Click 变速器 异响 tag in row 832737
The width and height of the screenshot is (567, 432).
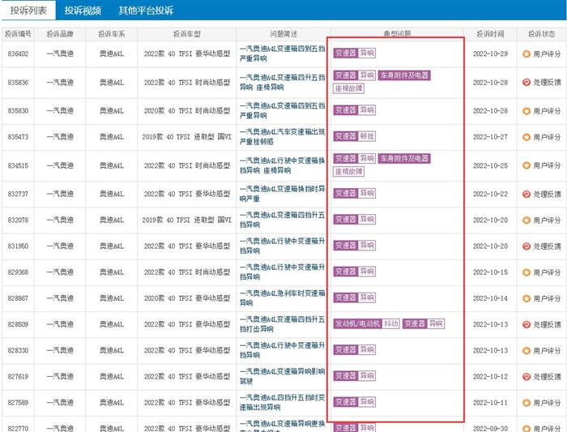355,194
